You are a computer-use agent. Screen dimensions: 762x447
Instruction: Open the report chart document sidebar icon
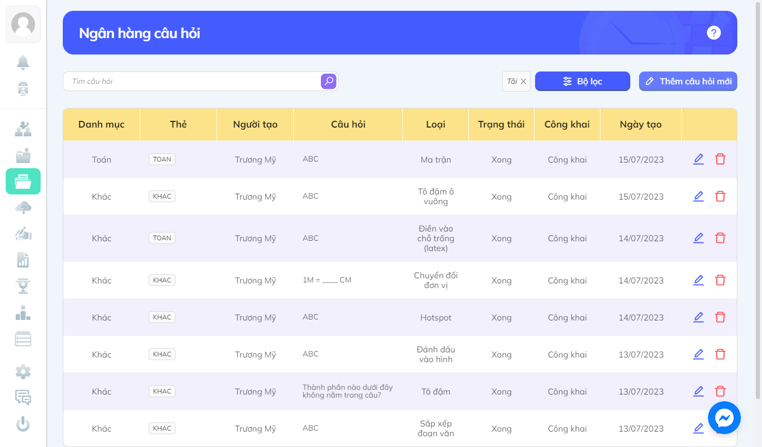[23, 260]
